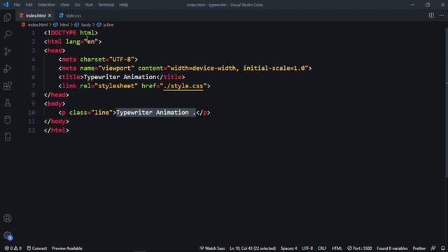Toggle Watch Sass in status bar

212,248
